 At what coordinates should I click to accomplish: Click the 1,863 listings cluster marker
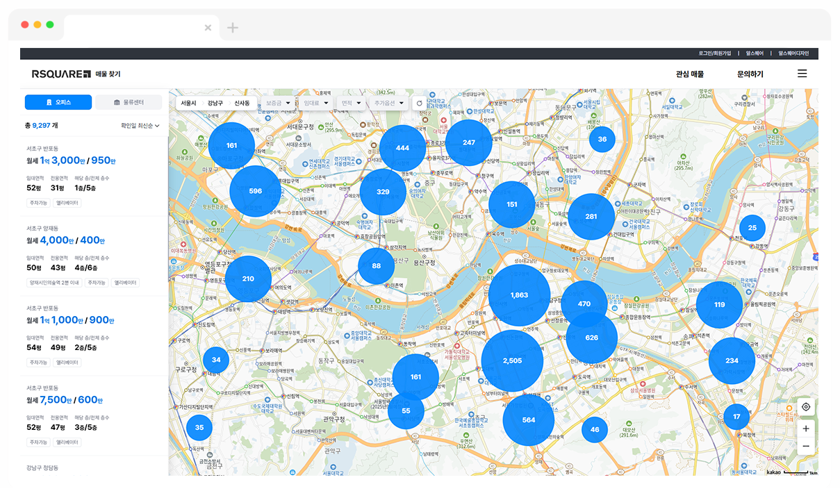(519, 295)
